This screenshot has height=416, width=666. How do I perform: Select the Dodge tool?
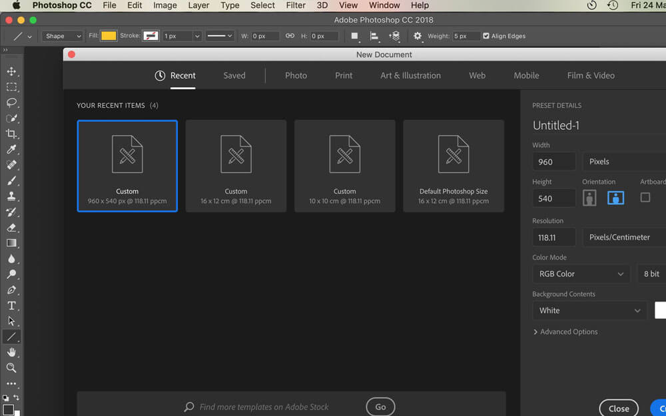tap(11, 275)
